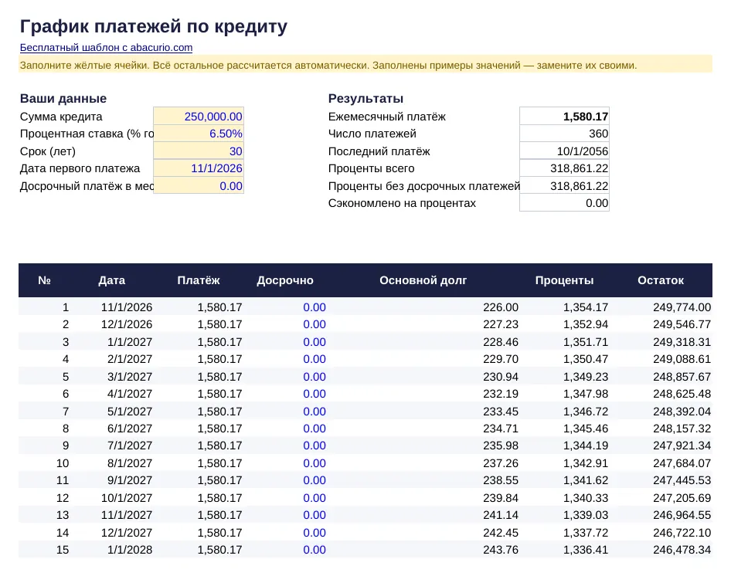
Task: Click balance 246,478.34 in row 15
Action: [682, 550]
